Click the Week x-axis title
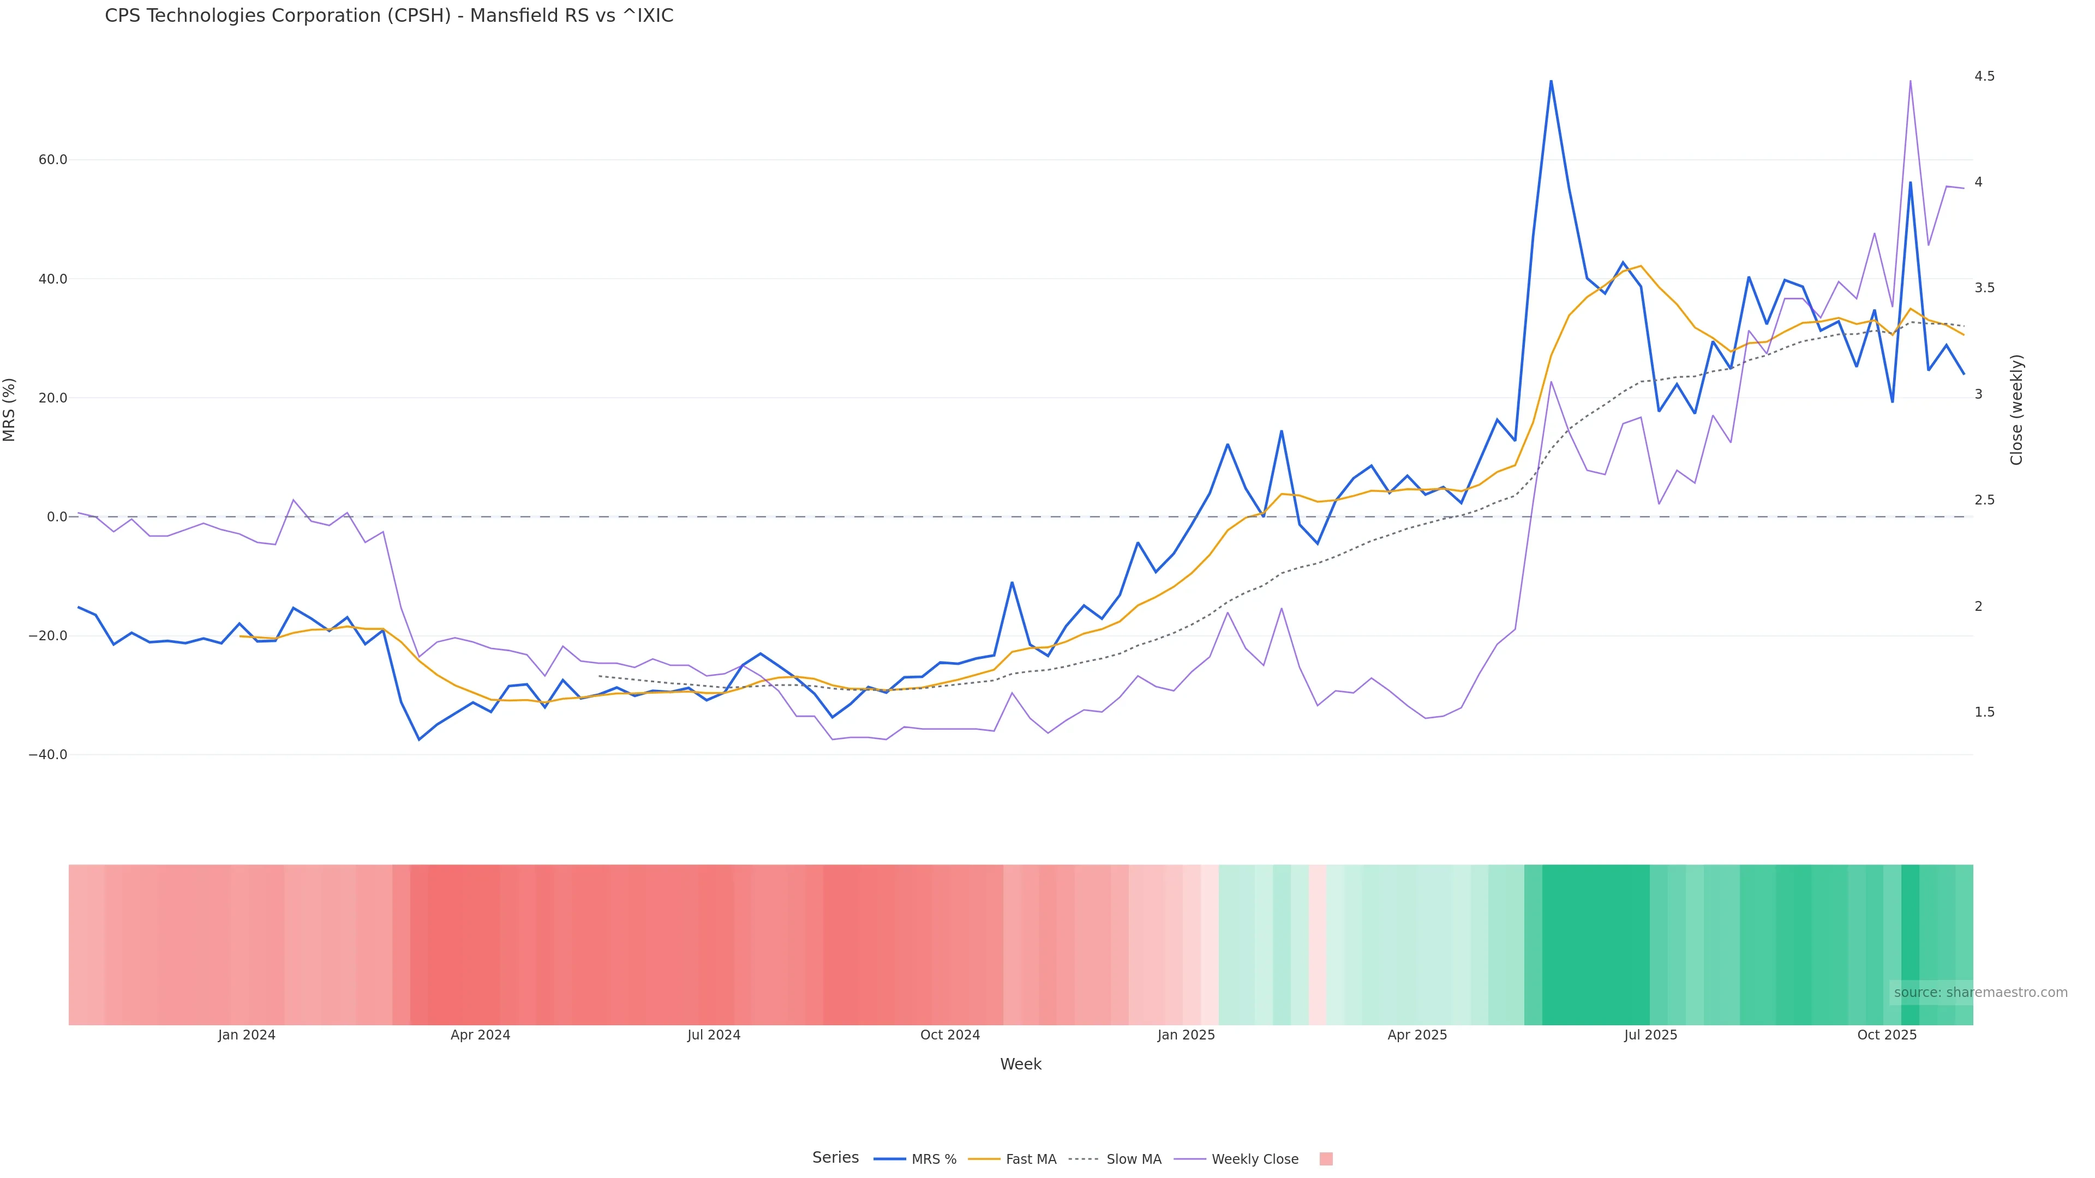Image resolution: width=2095 pixels, height=1178 pixels. click(1021, 1064)
